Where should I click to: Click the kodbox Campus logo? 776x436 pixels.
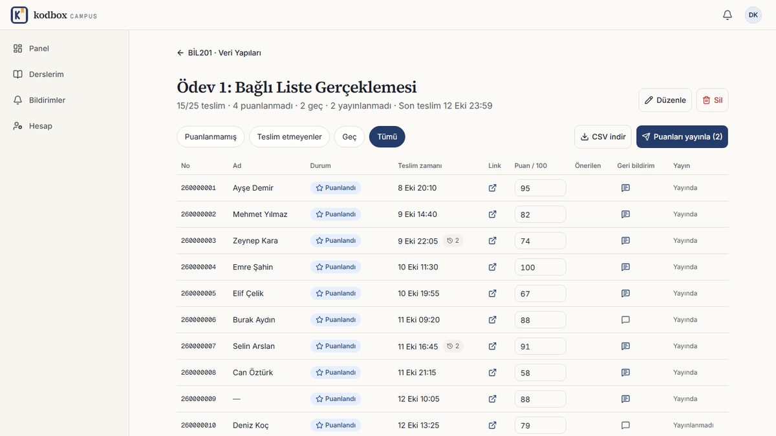pyautogui.click(x=54, y=15)
